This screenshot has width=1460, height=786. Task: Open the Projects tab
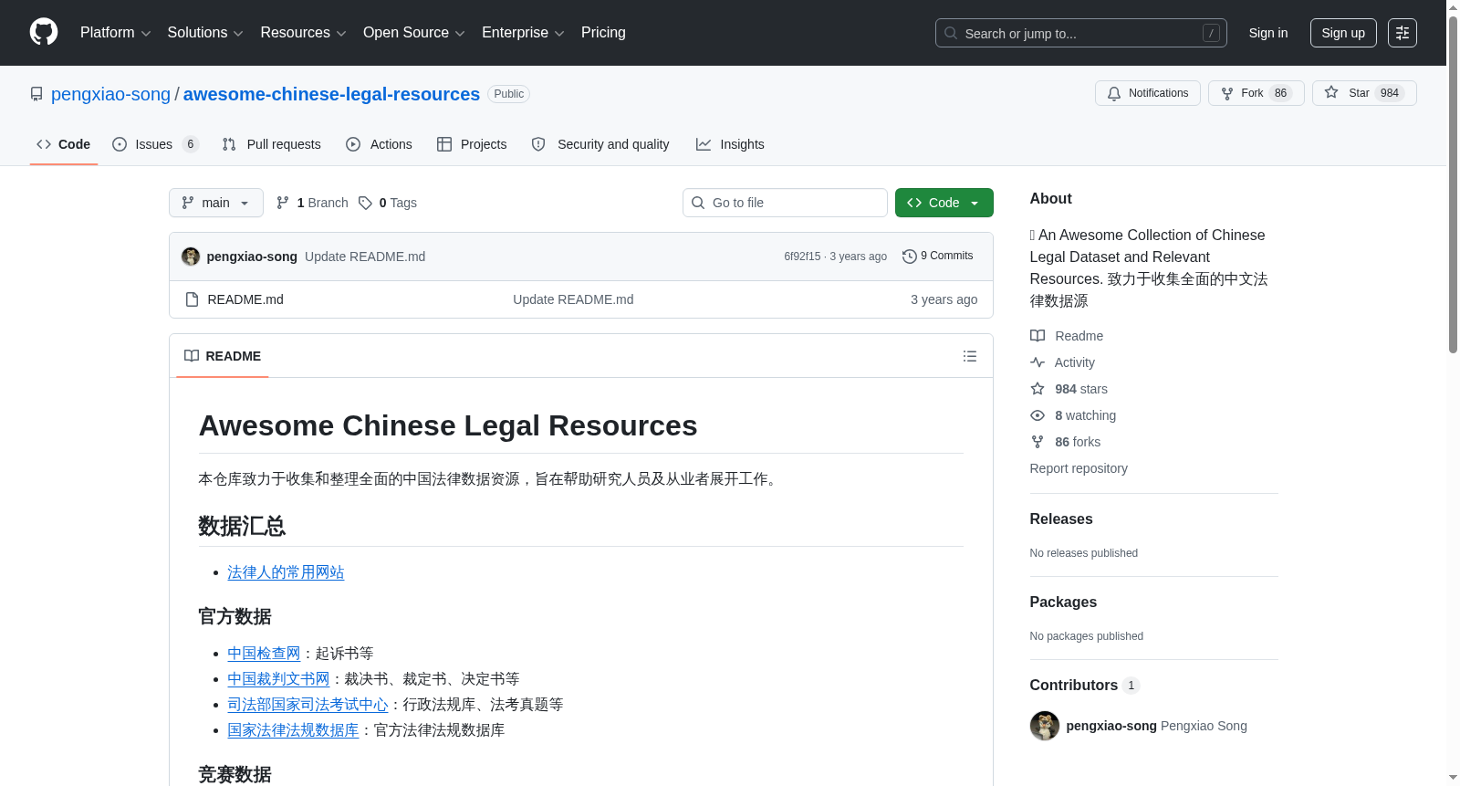click(x=472, y=144)
